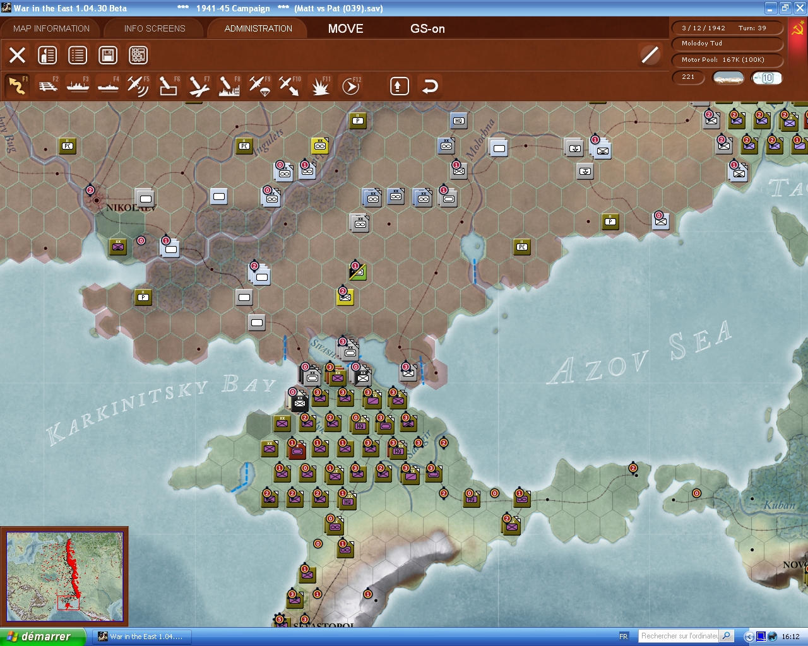808x646 pixels.
Task: Switch to the ADMINISTRATION tab
Action: click(x=258, y=28)
